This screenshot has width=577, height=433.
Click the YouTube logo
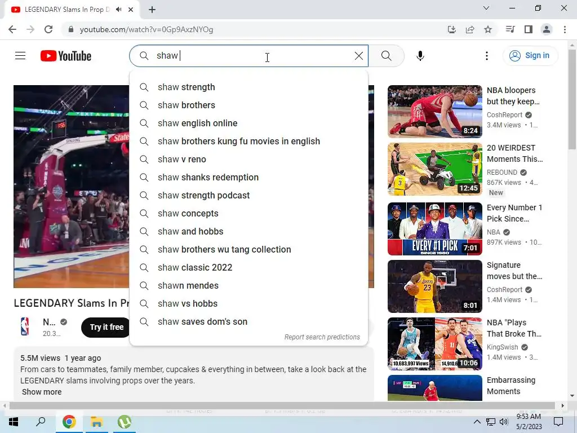[66, 56]
